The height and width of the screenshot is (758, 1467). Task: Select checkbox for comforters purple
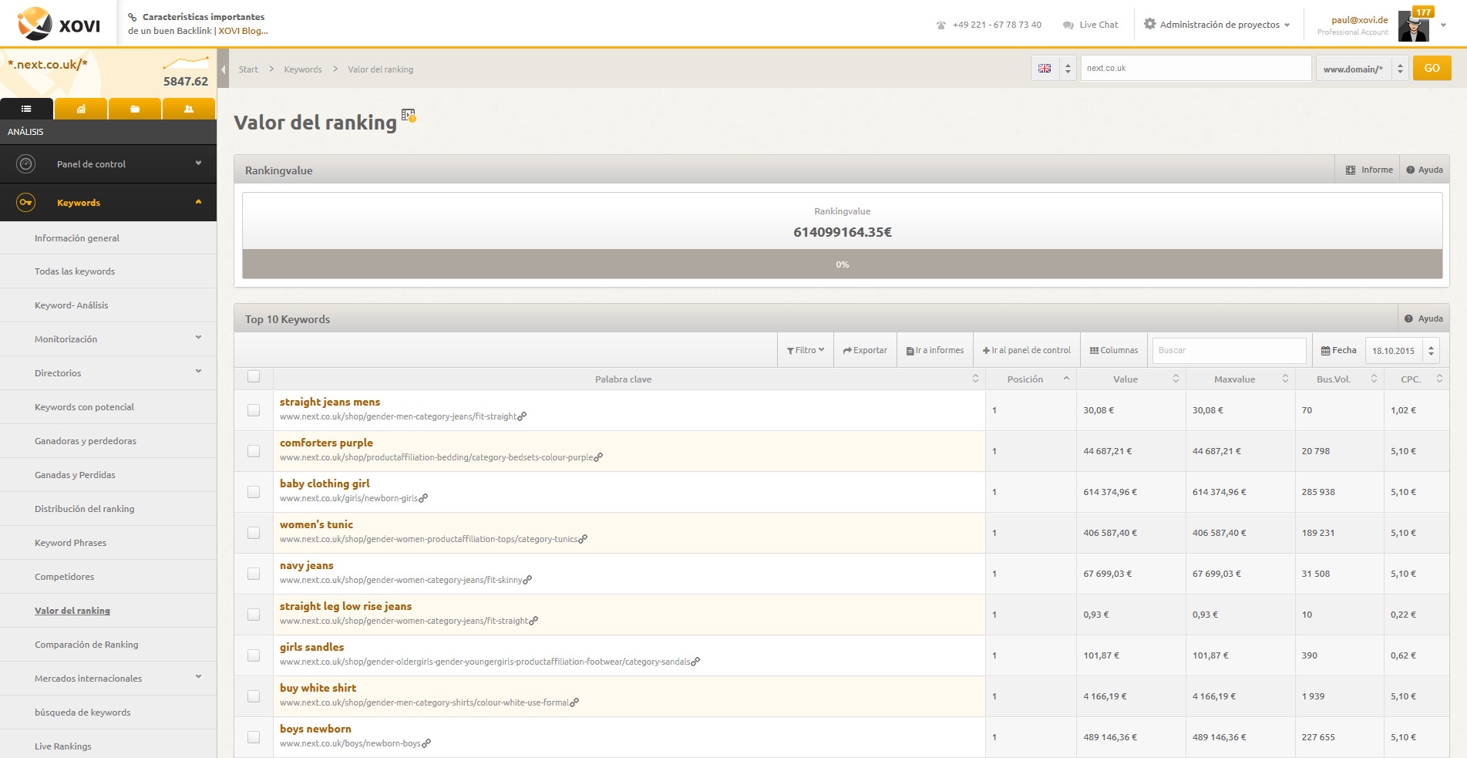(254, 451)
